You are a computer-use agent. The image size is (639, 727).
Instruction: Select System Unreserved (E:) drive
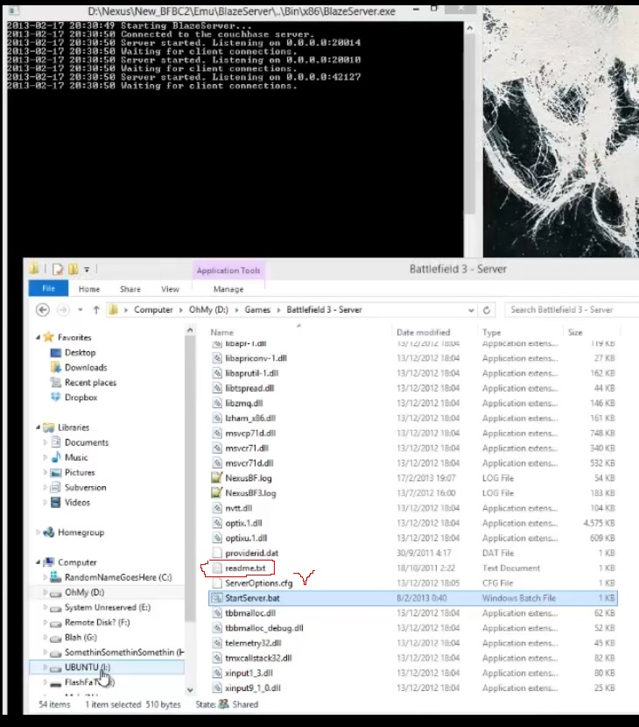click(x=108, y=607)
